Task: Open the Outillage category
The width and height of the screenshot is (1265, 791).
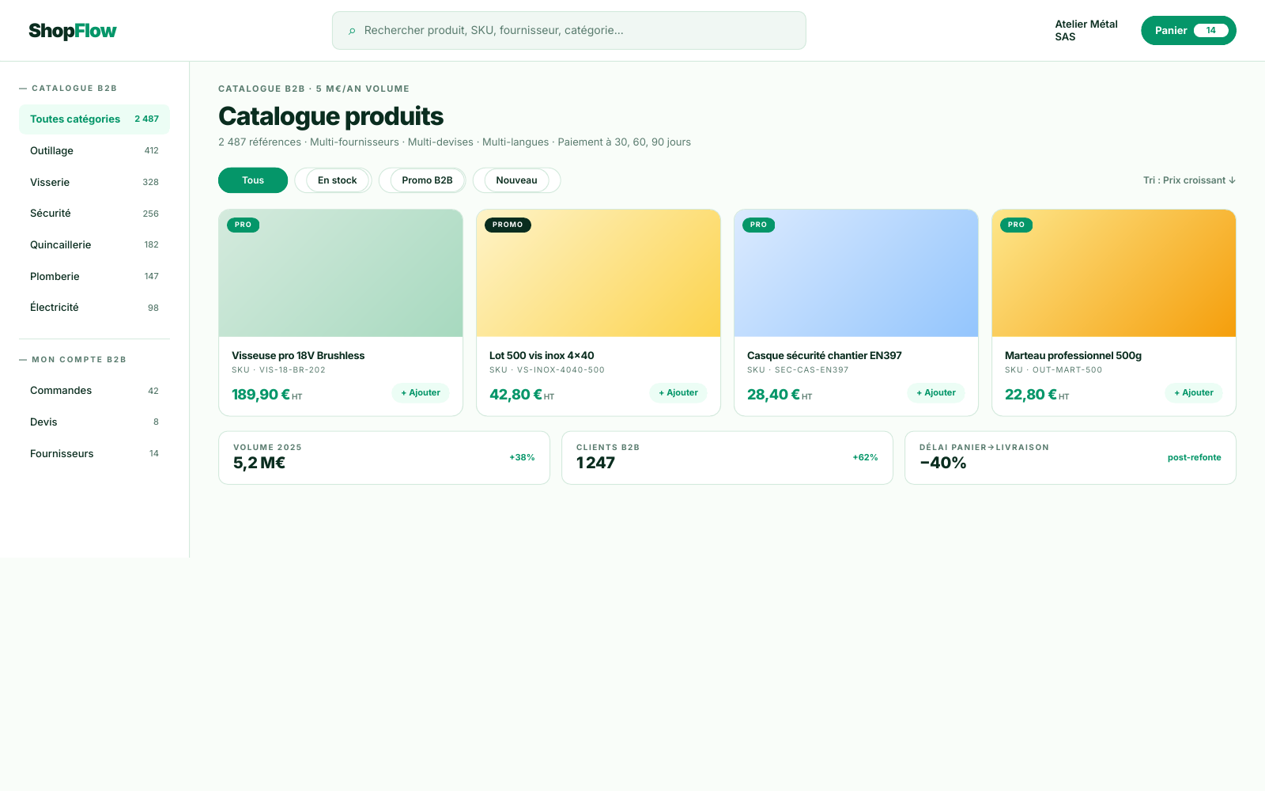Action: 94,150
